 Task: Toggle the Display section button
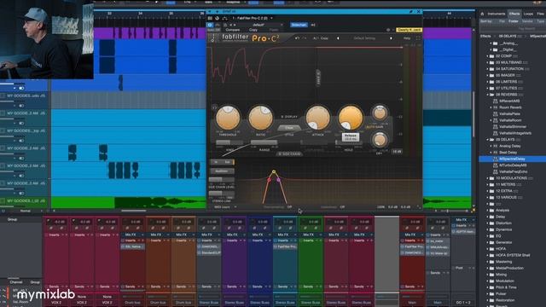[289, 117]
